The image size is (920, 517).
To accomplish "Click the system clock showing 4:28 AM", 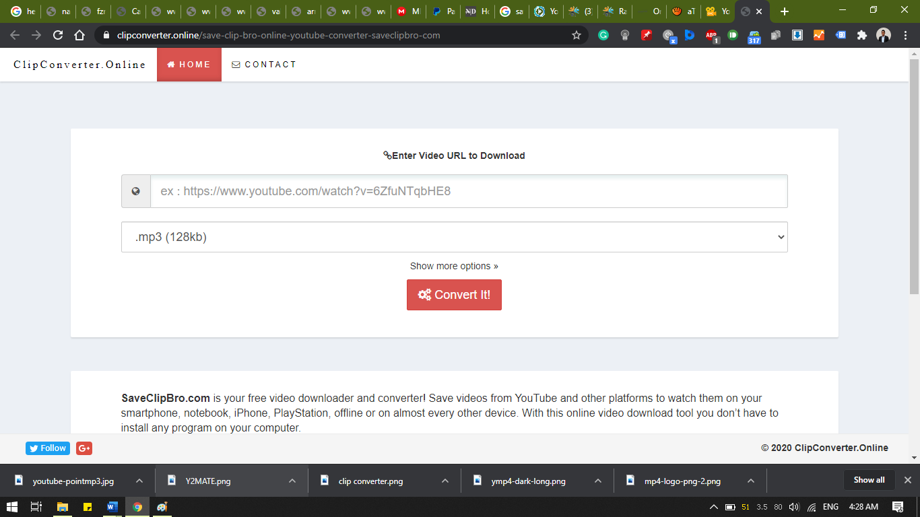I will pyautogui.click(x=863, y=507).
